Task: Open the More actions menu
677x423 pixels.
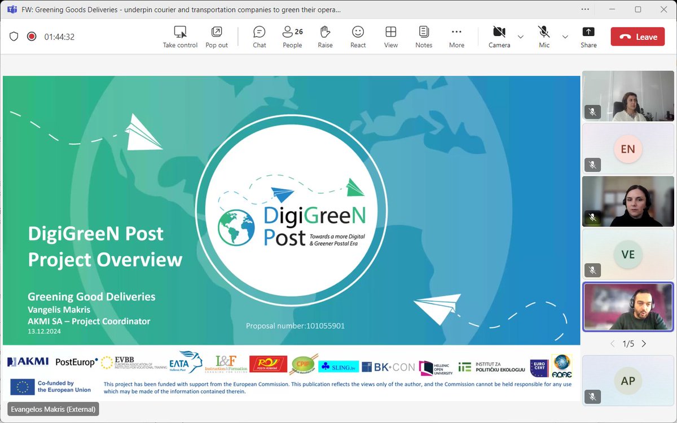Action: tap(457, 37)
